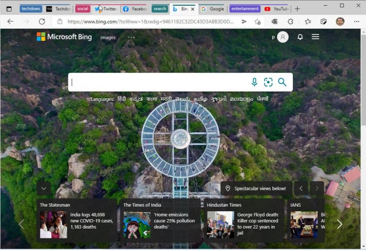
Task: Open visual search camera icon
Action: coord(268,82)
